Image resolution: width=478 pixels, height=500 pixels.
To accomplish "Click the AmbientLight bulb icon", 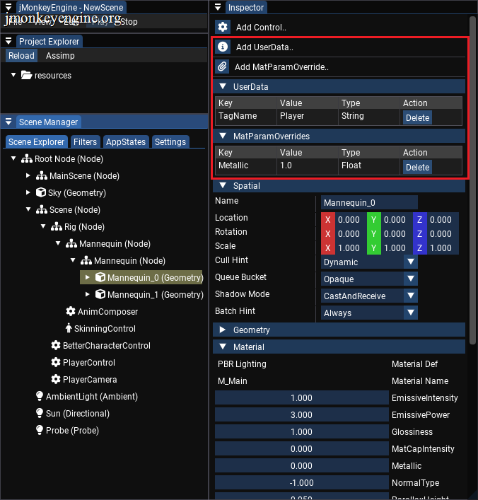I will [39, 396].
